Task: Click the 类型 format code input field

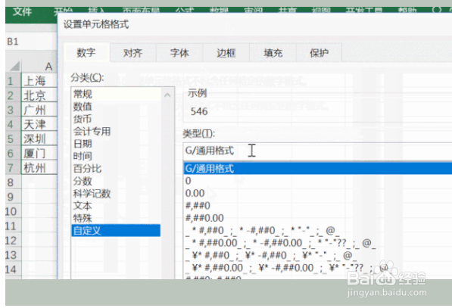Action: tap(317, 151)
